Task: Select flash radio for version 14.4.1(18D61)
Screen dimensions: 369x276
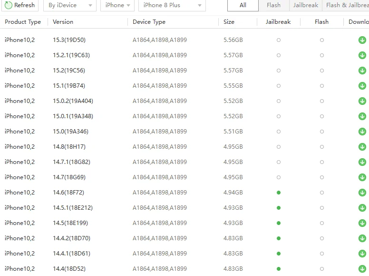Action: coord(322,254)
